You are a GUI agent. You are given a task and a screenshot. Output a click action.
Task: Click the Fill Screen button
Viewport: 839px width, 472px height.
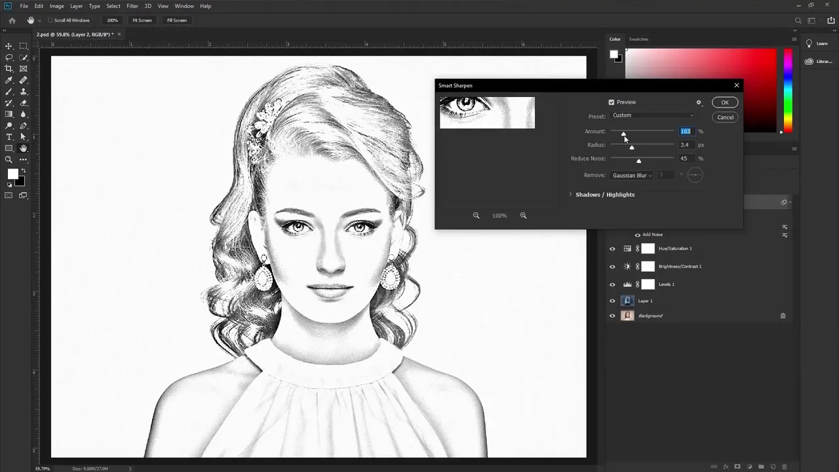177,20
